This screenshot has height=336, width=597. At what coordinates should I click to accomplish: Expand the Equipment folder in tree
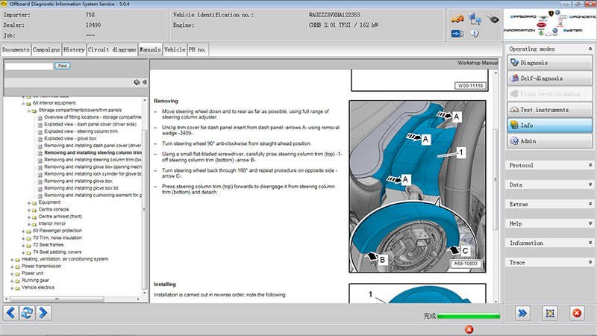(29, 202)
